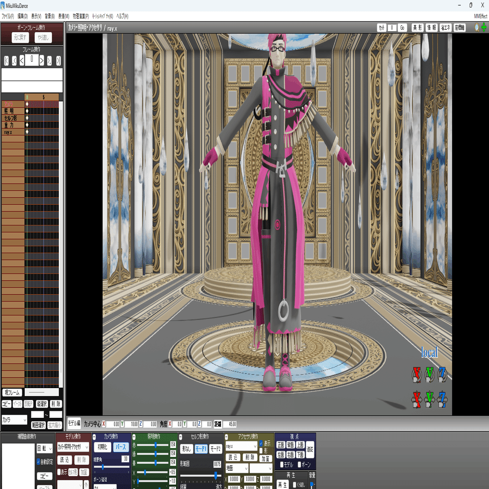Screen dimensions: 489x489
Task: Adjust the 赤 red light slider
Action: coord(153,445)
